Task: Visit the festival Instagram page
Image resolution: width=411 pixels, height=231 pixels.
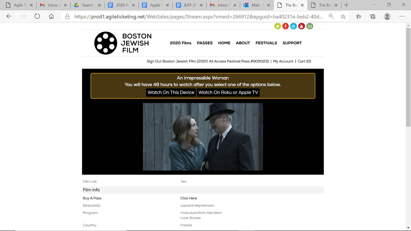Action: (293, 26)
